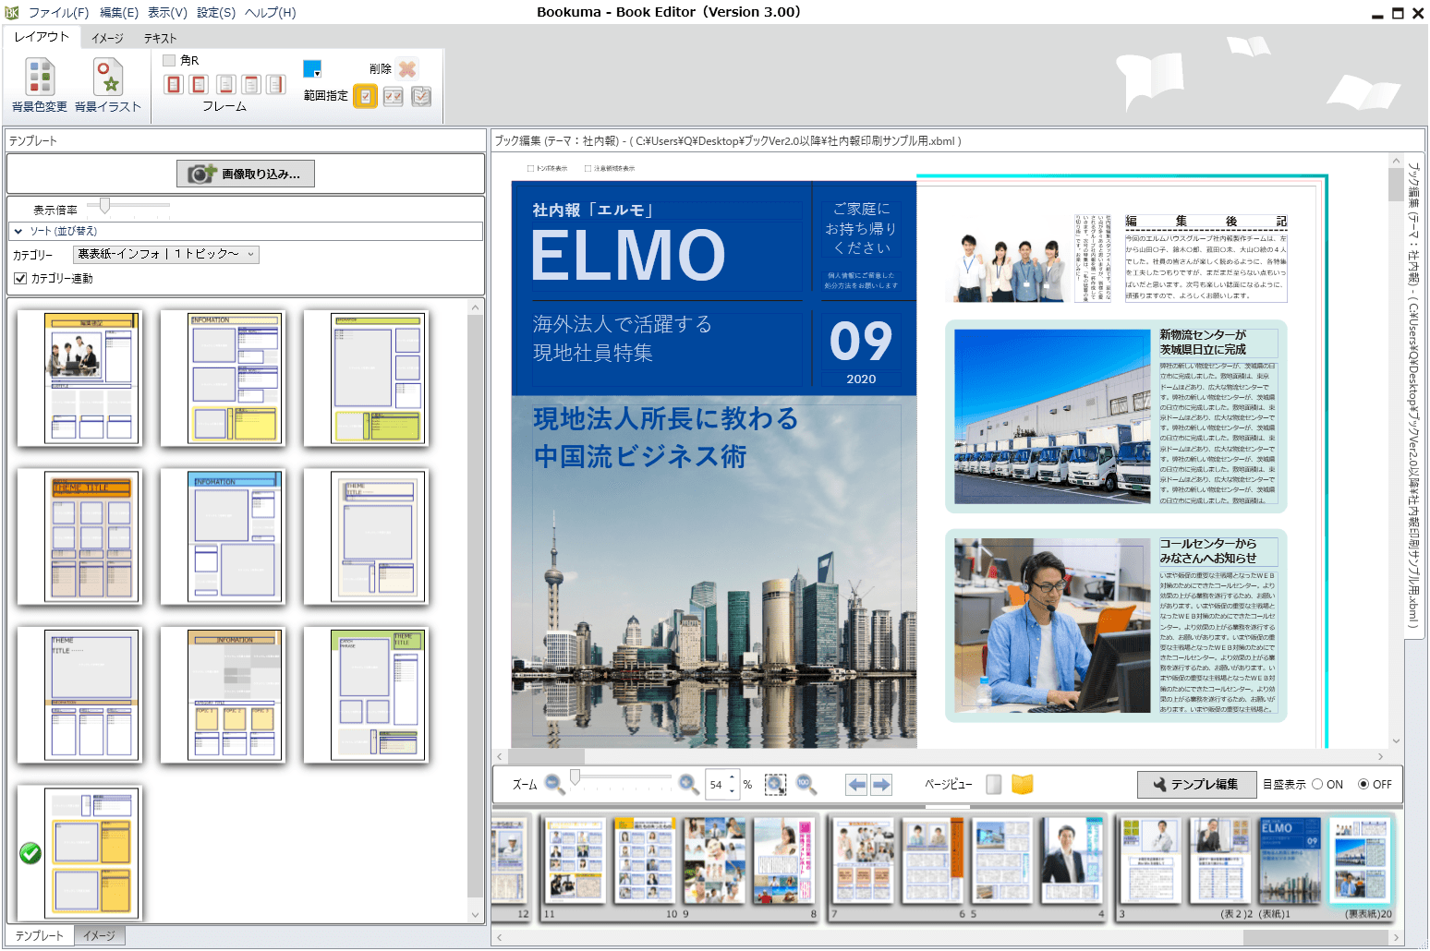This screenshot has height=951, width=1430.
Task: Open the frame color dropdown swatch
Action: point(312,69)
